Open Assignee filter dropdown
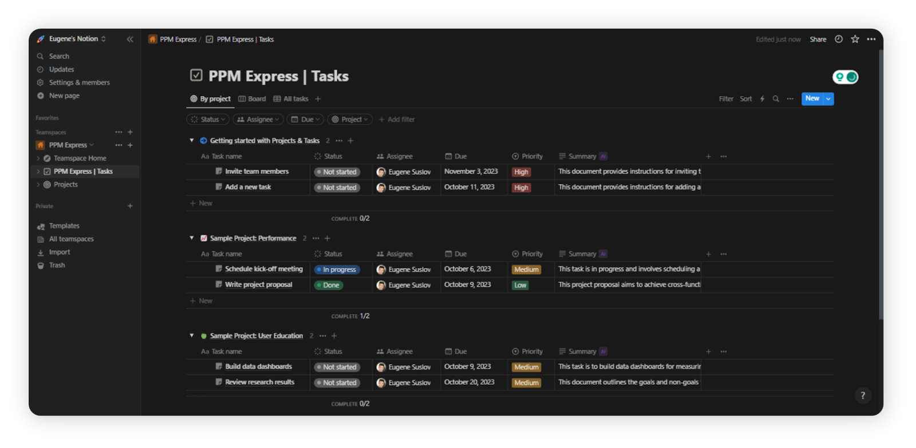 pos(258,119)
